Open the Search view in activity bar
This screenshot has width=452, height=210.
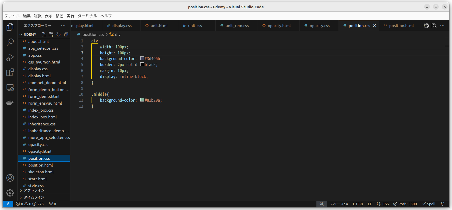(x=10, y=42)
